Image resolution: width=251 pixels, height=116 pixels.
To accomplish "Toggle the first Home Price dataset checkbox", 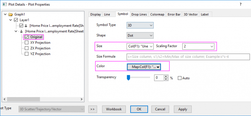I will (x=21, y=26).
